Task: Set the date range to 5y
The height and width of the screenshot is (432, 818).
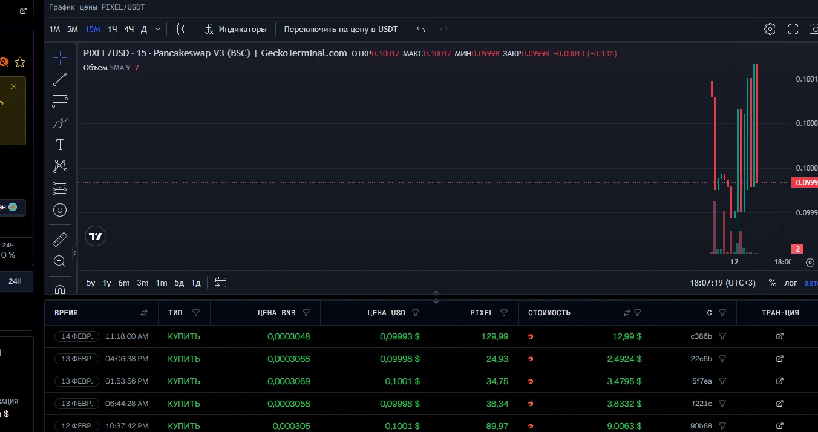Action: coord(91,283)
